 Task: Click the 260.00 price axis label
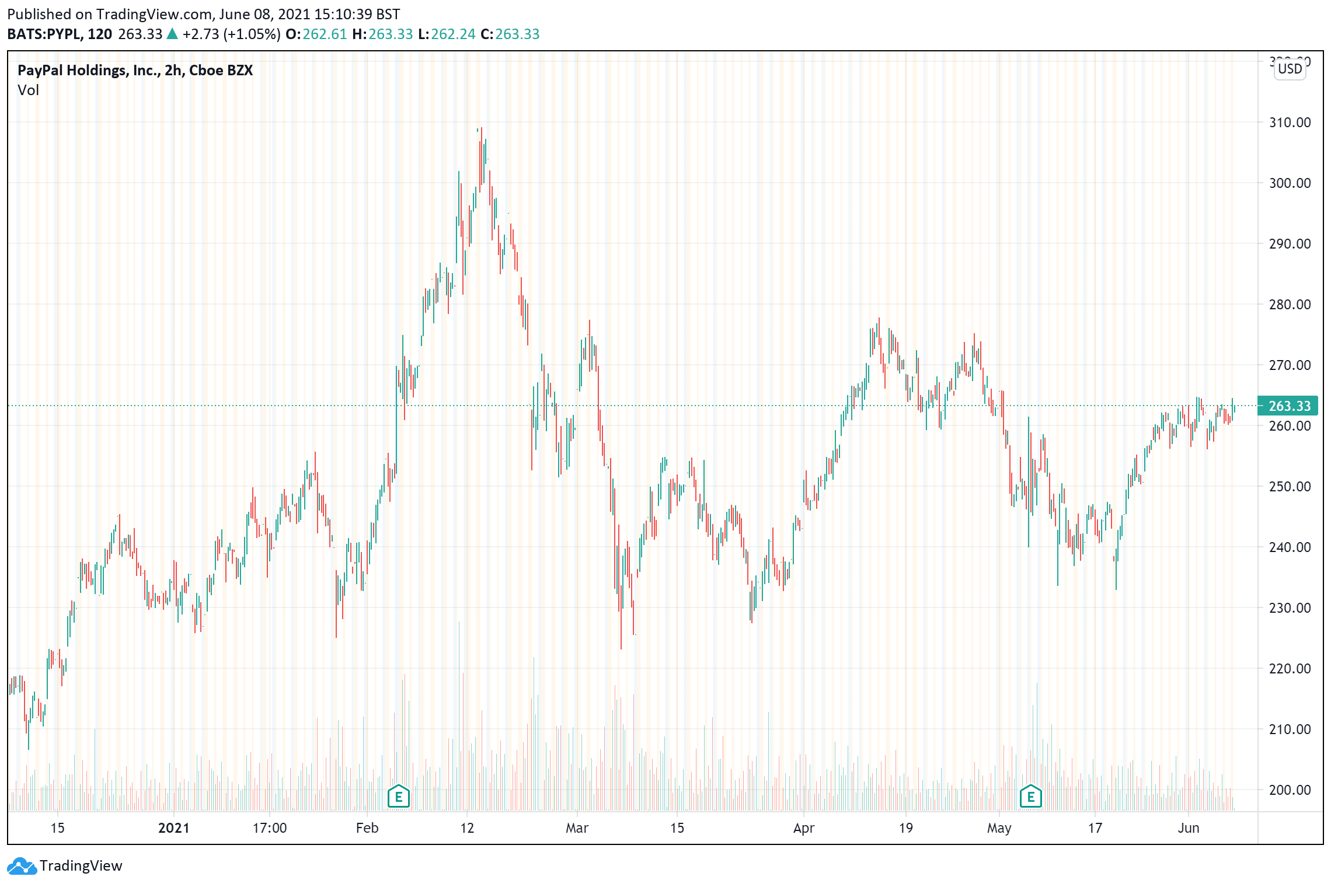click(1290, 426)
